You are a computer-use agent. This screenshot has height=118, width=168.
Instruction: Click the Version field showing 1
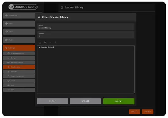(x=86, y=35)
